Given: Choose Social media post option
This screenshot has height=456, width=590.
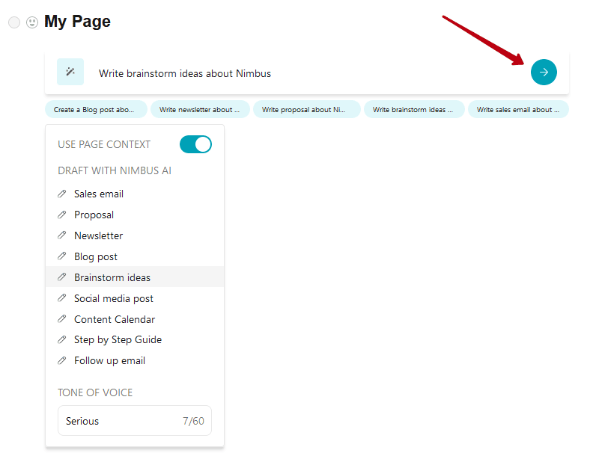Looking at the screenshot, I should coord(135,298).
